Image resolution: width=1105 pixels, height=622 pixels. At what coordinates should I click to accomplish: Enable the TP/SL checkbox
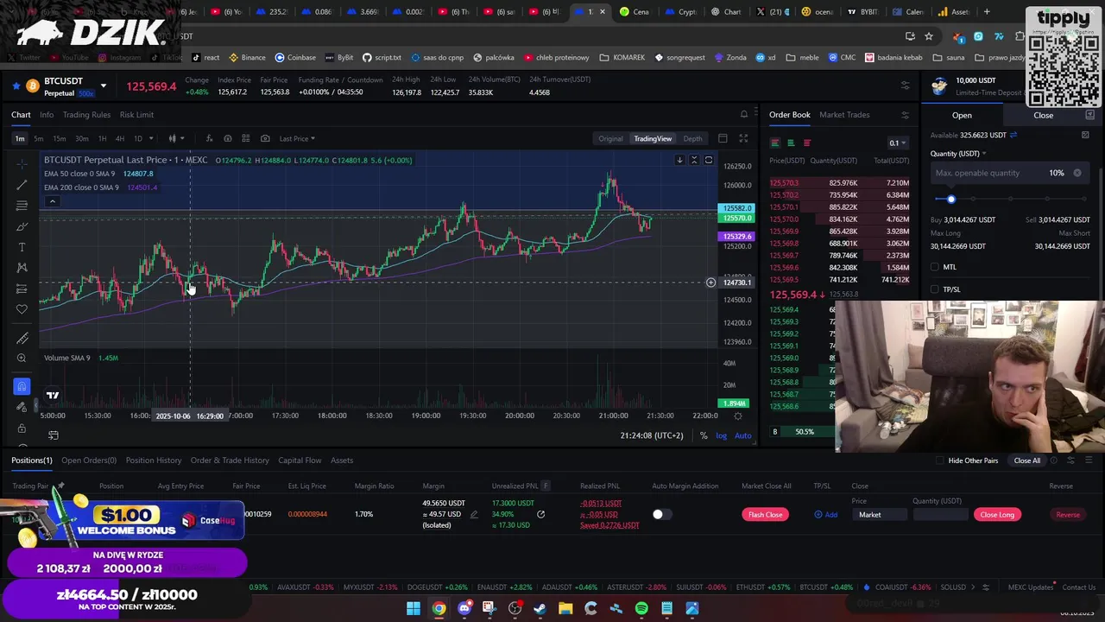point(935,289)
